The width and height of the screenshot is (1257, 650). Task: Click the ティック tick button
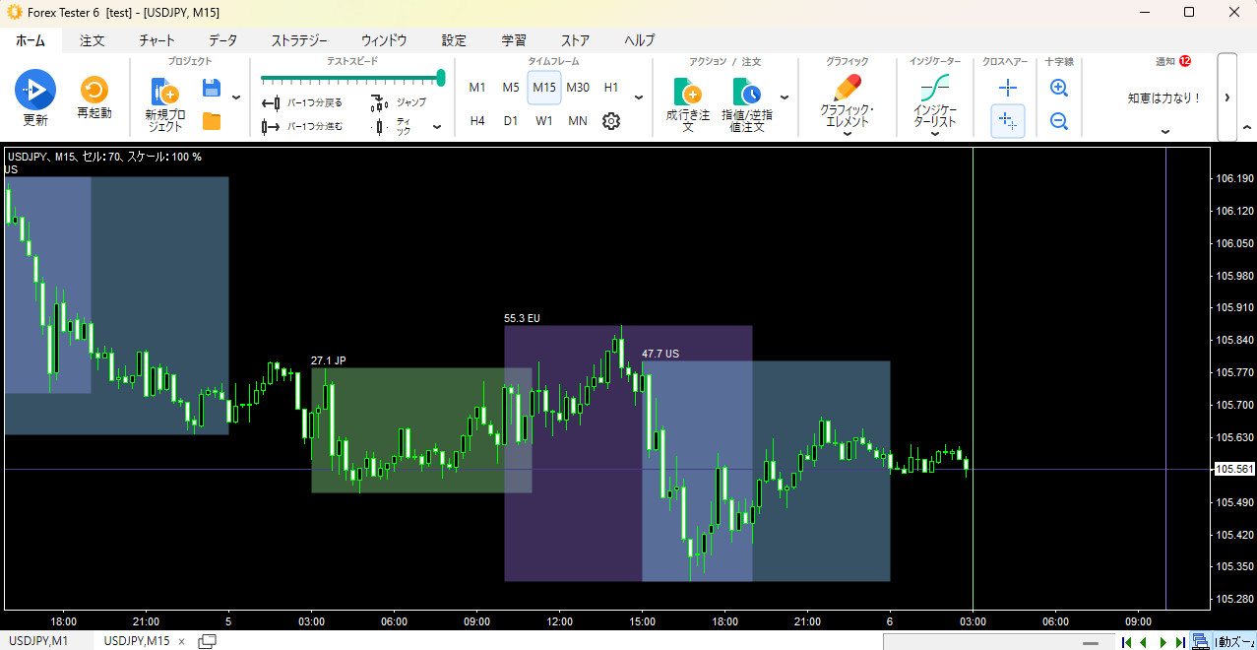394,126
